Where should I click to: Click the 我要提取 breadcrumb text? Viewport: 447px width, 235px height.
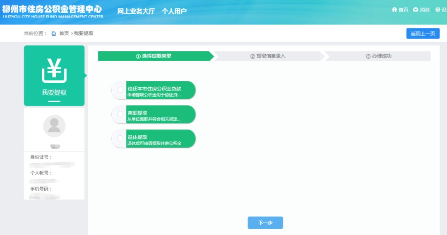84,34
